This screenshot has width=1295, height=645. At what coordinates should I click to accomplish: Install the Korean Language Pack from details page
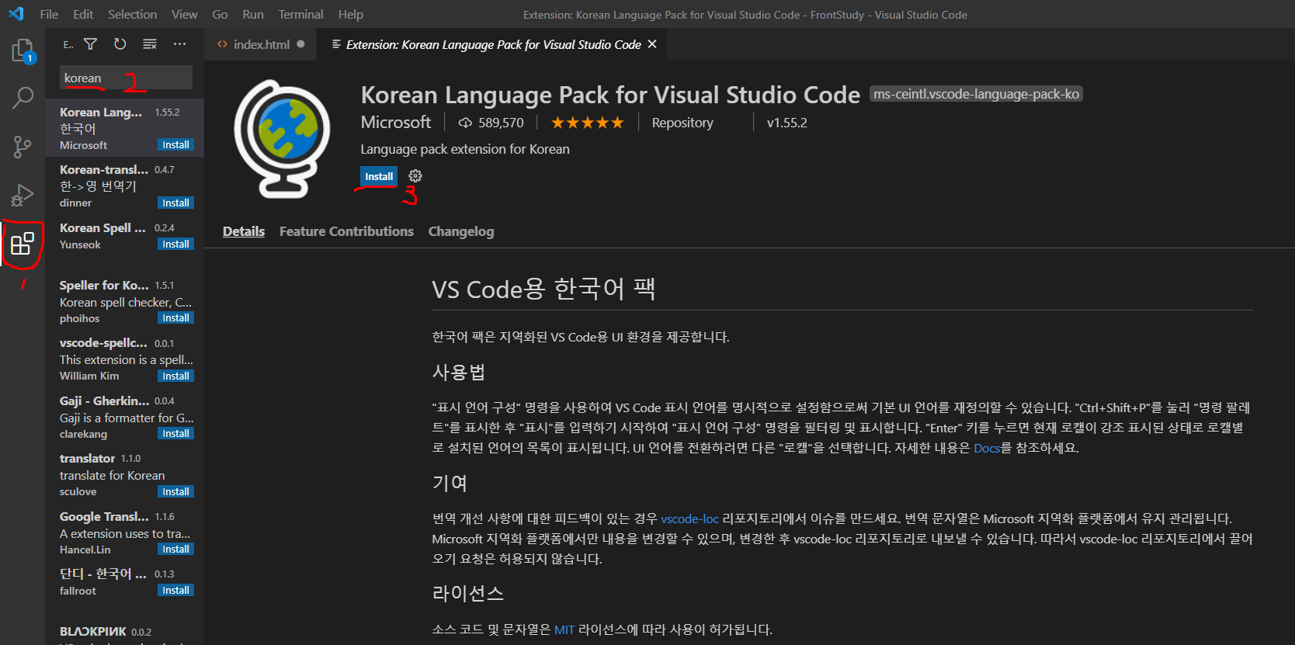click(x=379, y=176)
